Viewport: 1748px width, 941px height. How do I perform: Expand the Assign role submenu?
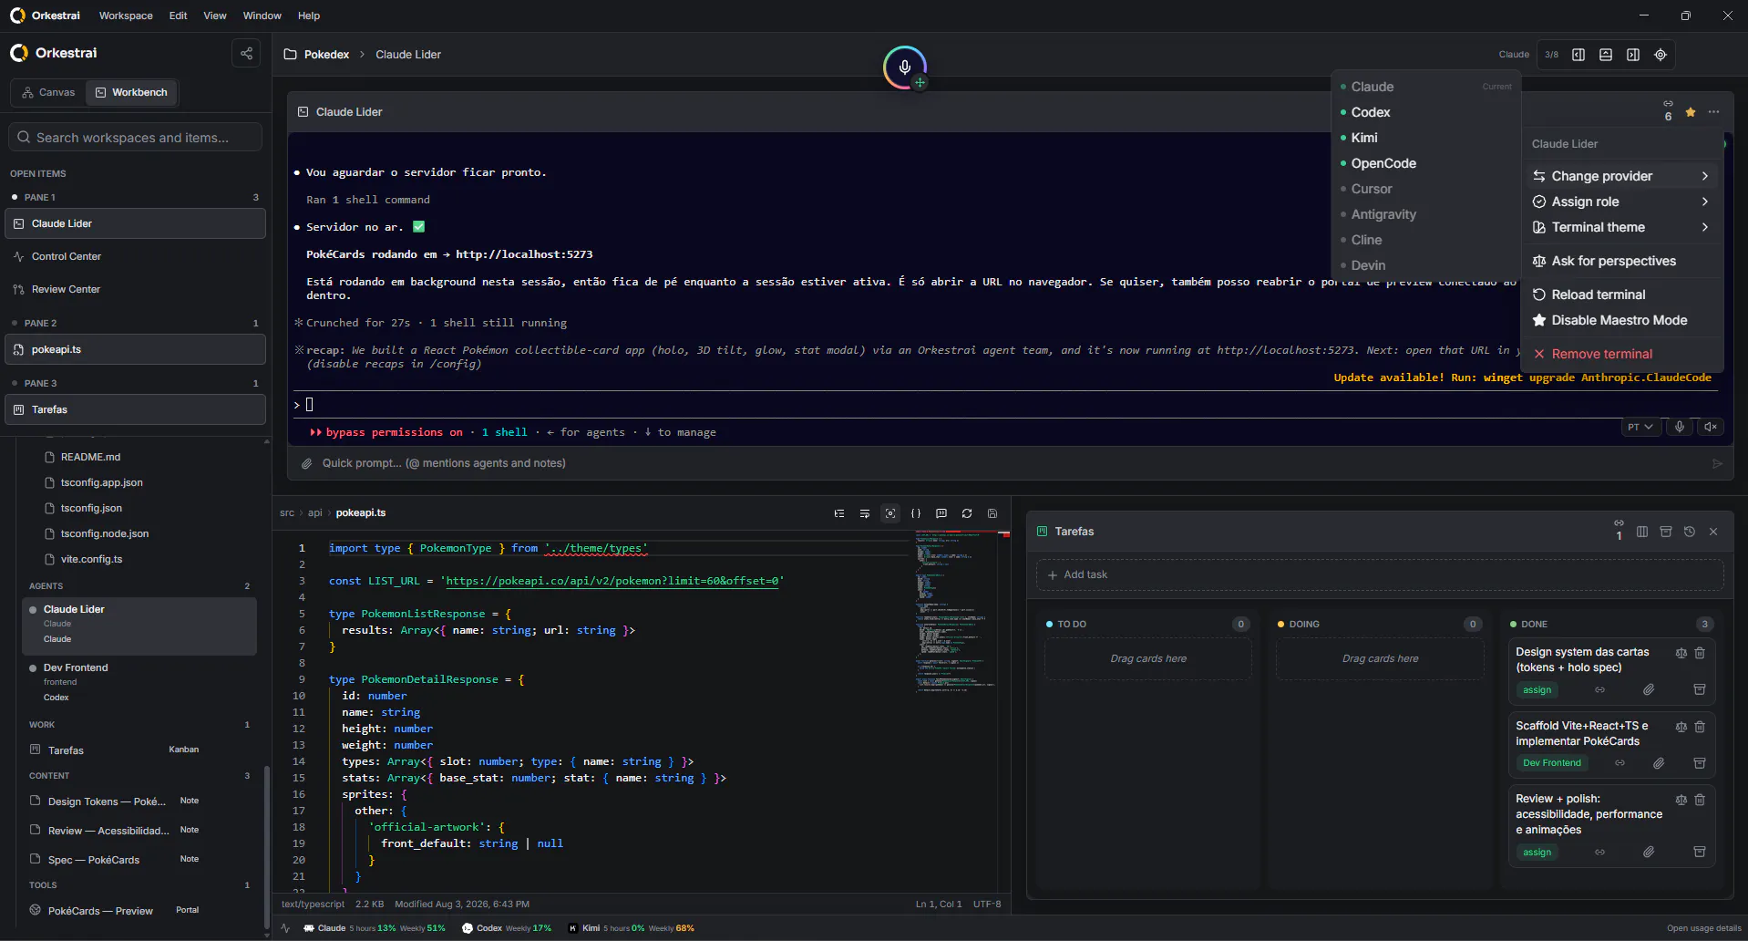click(1621, 202)
